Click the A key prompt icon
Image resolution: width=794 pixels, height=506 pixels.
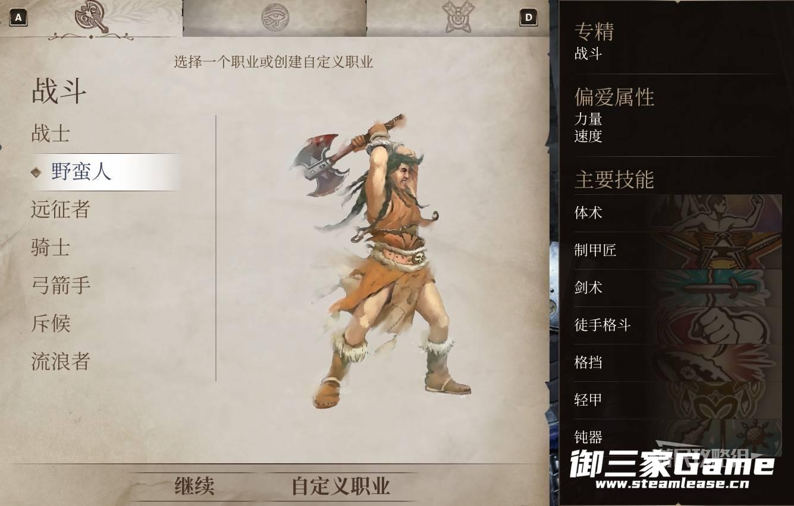18,18
